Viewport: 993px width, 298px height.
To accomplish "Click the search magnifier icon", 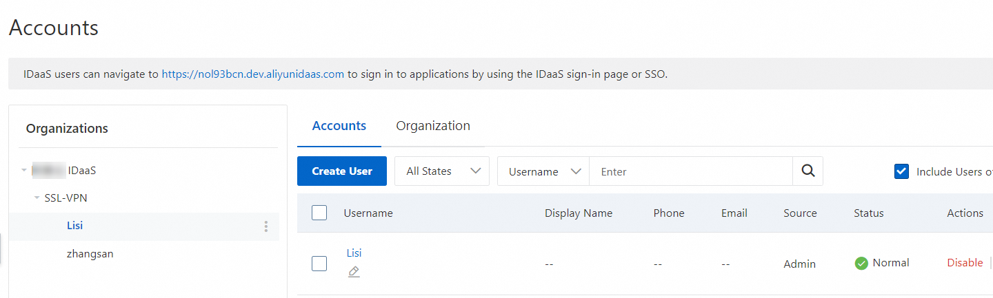I will tap(808, 171).
